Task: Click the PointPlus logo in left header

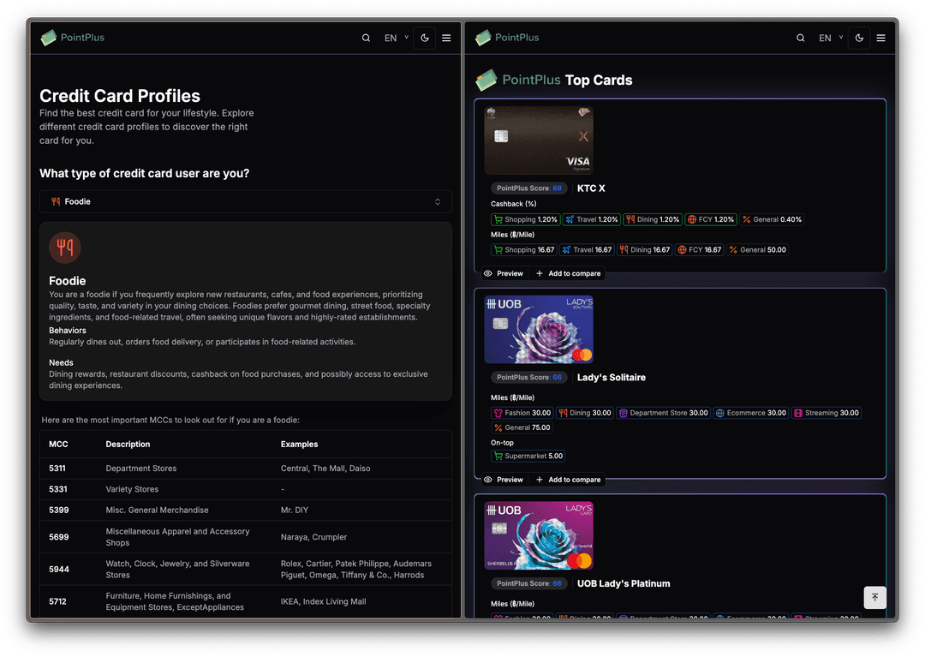Action: (x=73, y=38)
